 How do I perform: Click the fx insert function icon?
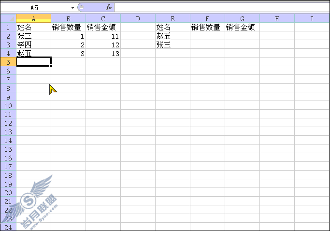point(108,8)
